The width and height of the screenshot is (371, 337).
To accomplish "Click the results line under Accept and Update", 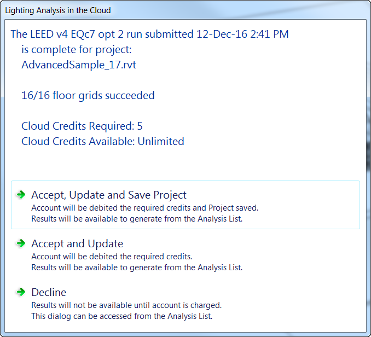I will point(137,268).
